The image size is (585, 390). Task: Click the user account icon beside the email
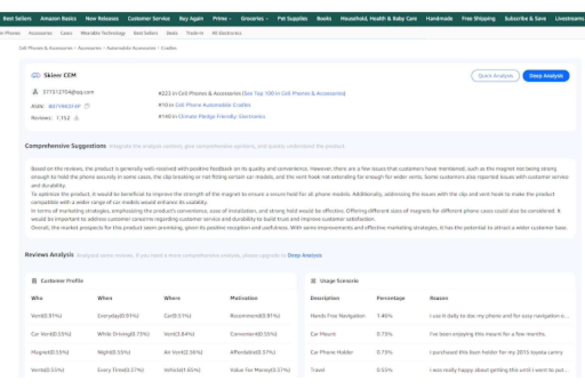35,92
